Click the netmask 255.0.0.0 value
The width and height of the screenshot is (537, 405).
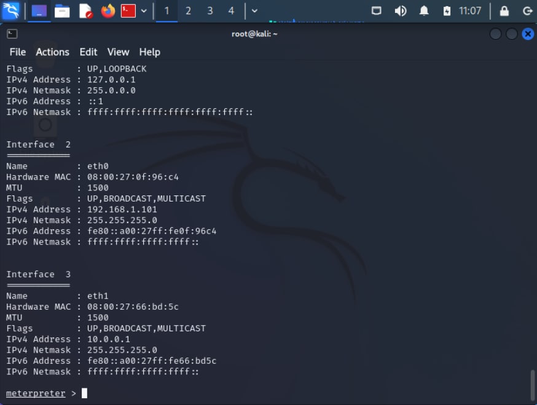pos(111,90)
